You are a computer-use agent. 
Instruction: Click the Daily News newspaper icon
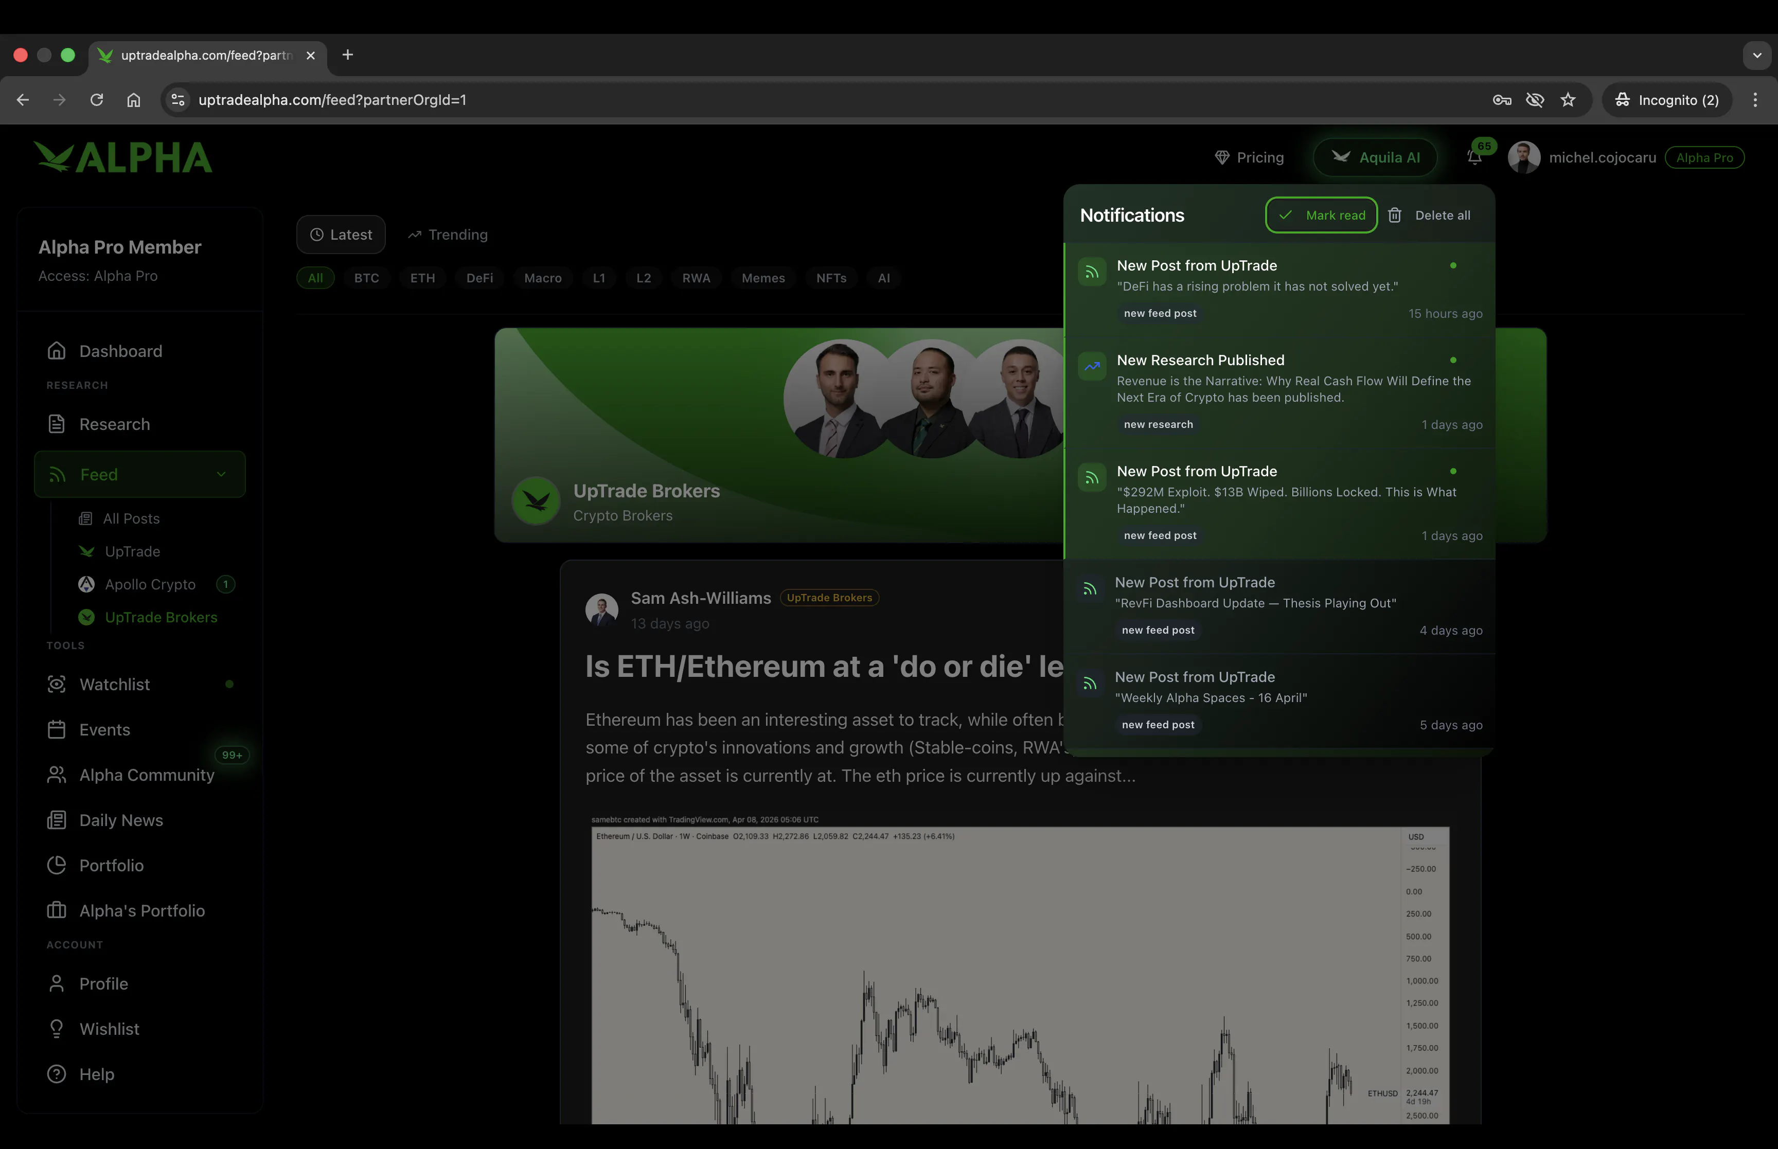[57, 820]
